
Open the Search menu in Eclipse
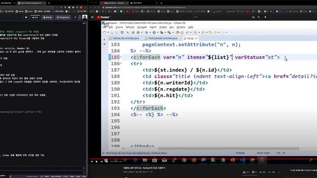click(153, 27)
